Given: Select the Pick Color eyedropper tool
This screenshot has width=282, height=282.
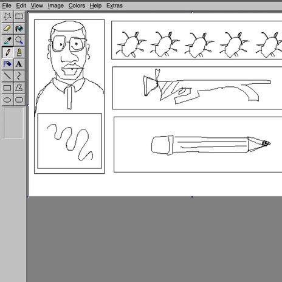Looking at the screenshot, I should (7, 40).
